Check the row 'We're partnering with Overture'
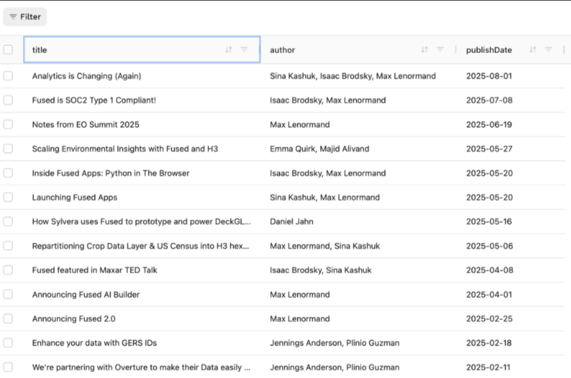Image resolution: width=571 pixels, height=378 pixels. [8, 367]
